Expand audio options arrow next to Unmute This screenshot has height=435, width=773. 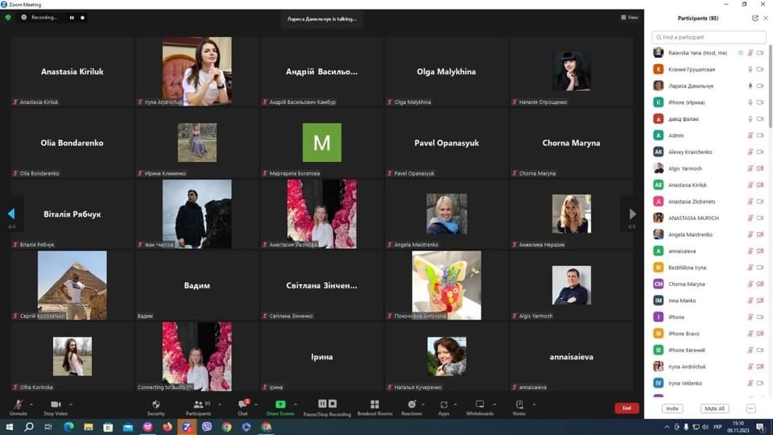(x=31, y=404)
